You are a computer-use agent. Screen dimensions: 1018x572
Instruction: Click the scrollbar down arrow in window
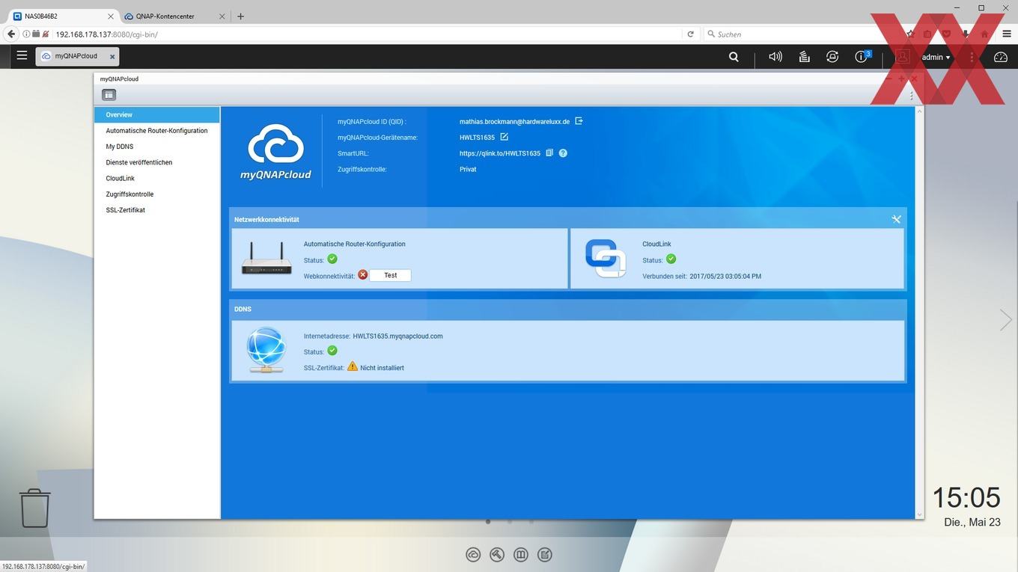(920, 514)
